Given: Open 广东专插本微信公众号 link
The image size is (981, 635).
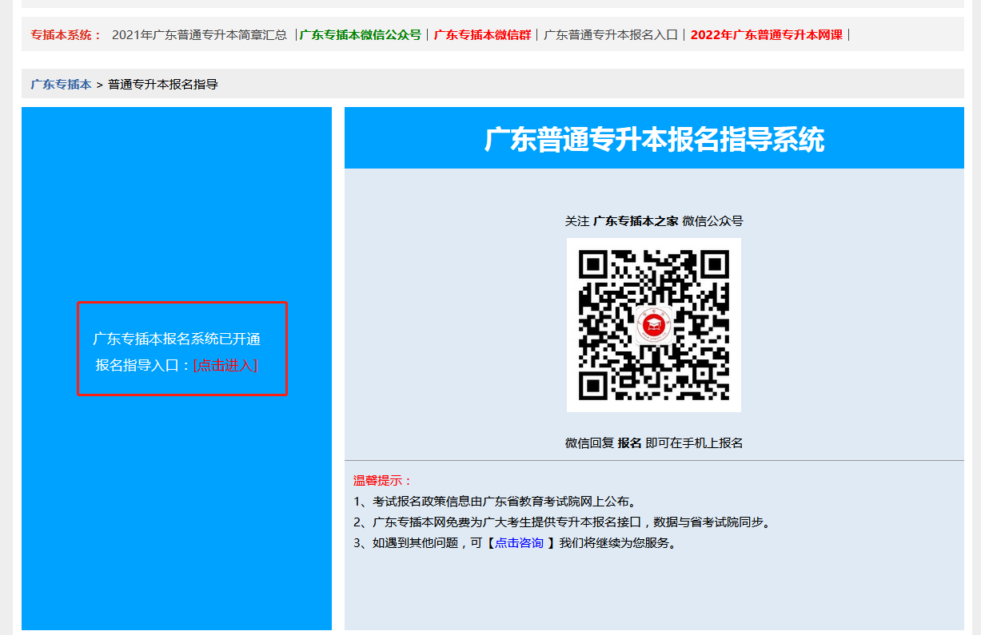Looking at the screenshot, I should click(361, 35).
